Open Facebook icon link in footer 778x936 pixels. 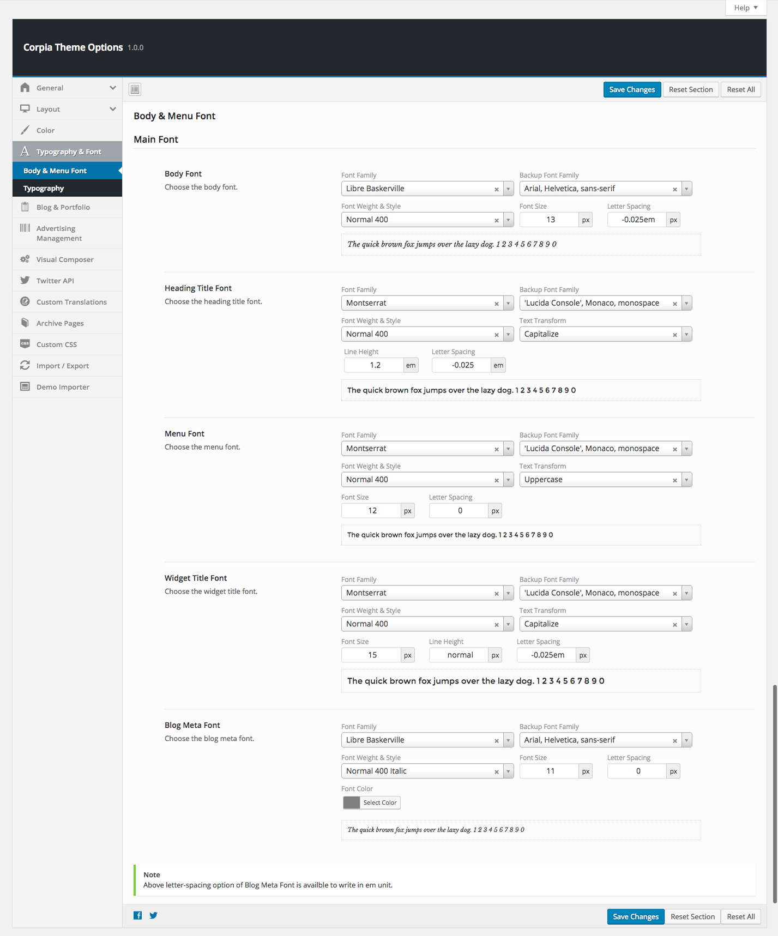click(x=138, y=915)
